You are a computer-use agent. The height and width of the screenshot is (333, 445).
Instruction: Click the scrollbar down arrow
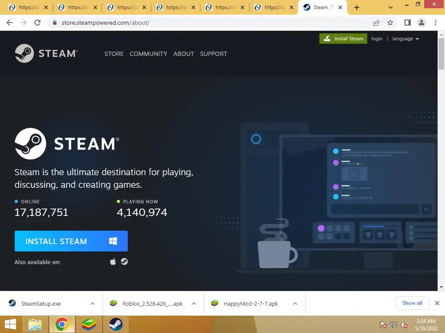[x=441, y=287]
